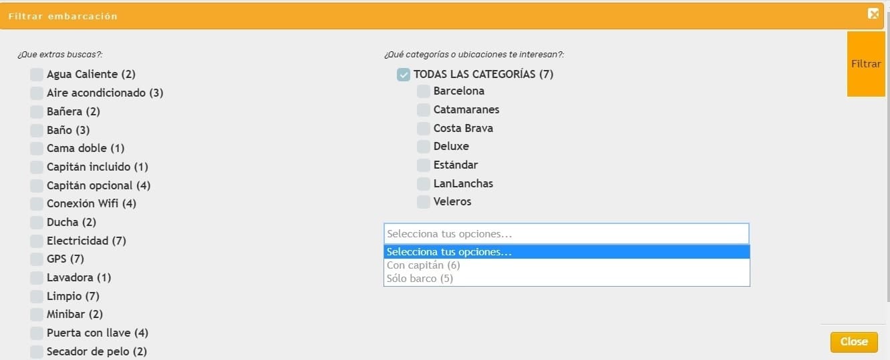Check the Agua Caliente extra

(x=37, y=75)
